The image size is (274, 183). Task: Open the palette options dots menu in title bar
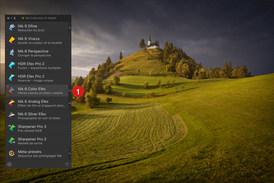15,18
